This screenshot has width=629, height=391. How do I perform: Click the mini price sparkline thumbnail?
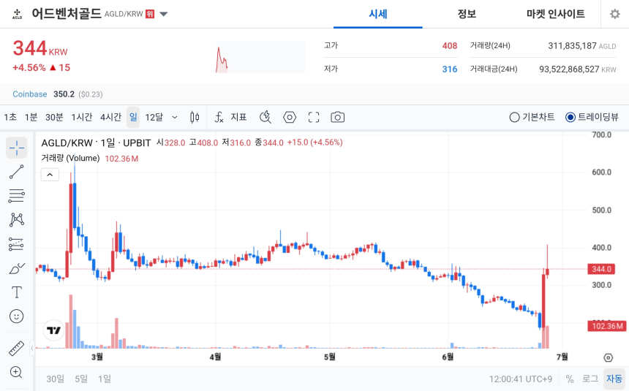tap(260, 57)
